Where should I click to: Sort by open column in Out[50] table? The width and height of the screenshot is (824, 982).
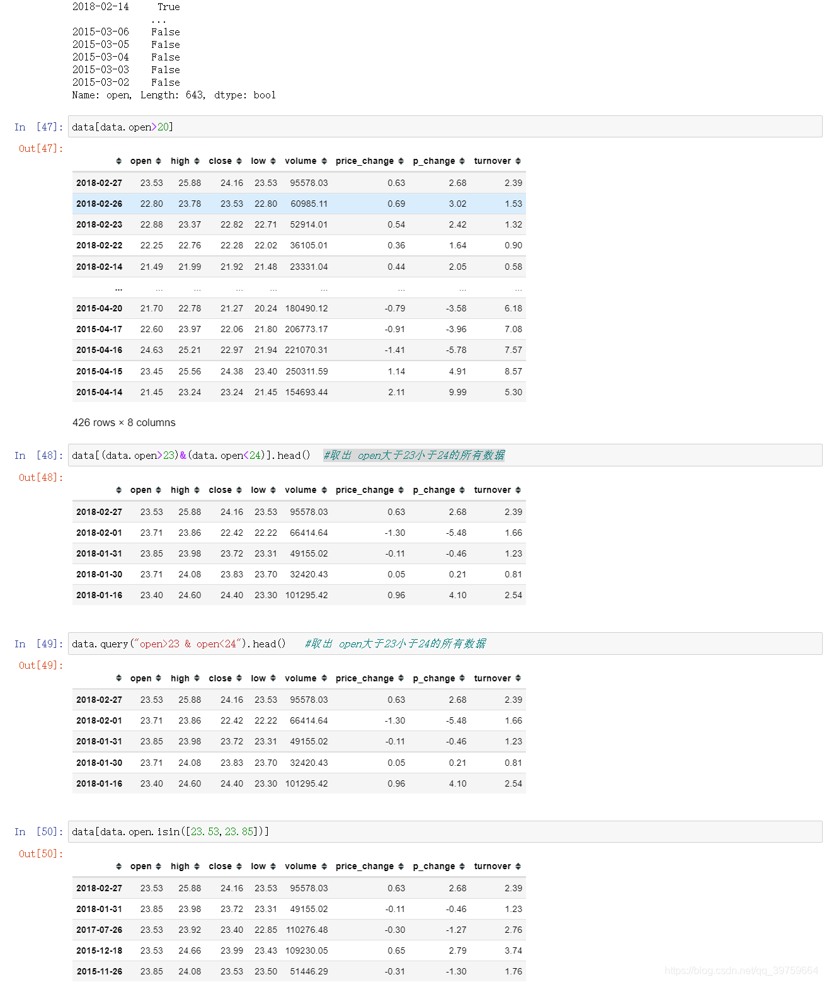[x=158, y=867]
